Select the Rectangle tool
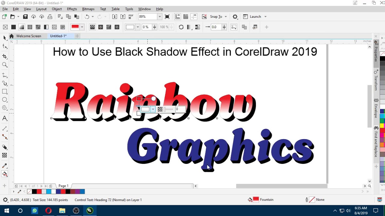 pos(5,91)
